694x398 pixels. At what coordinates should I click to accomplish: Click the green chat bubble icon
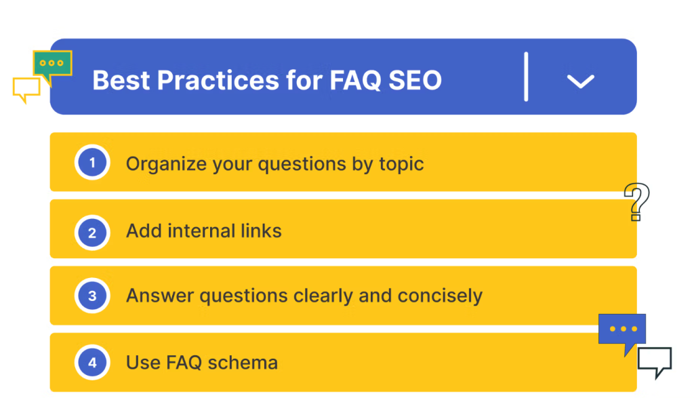tap(53, 66)
